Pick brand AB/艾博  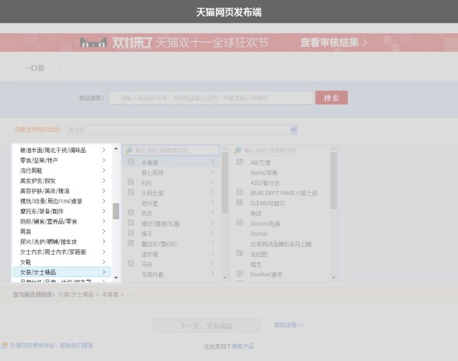[260, 162]
